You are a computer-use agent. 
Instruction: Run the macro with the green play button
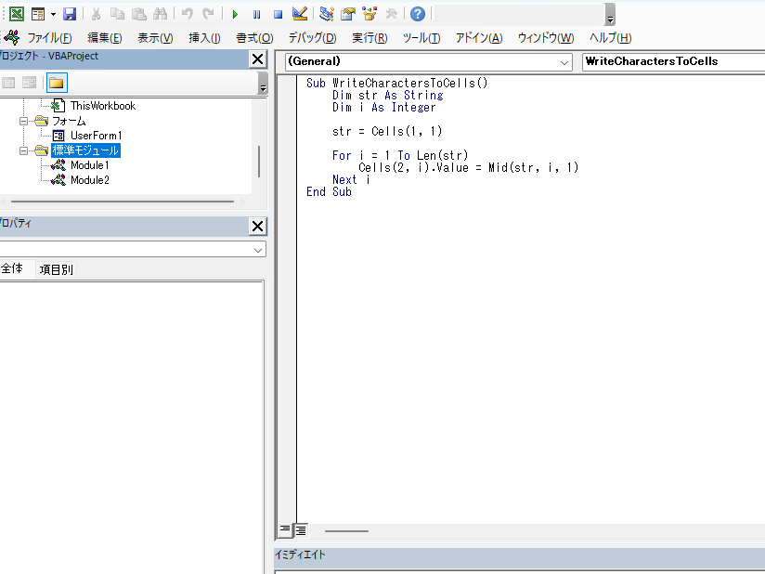pos(235,14)
